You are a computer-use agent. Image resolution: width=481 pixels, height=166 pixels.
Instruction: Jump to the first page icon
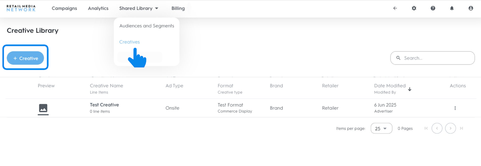click(426, 128)
